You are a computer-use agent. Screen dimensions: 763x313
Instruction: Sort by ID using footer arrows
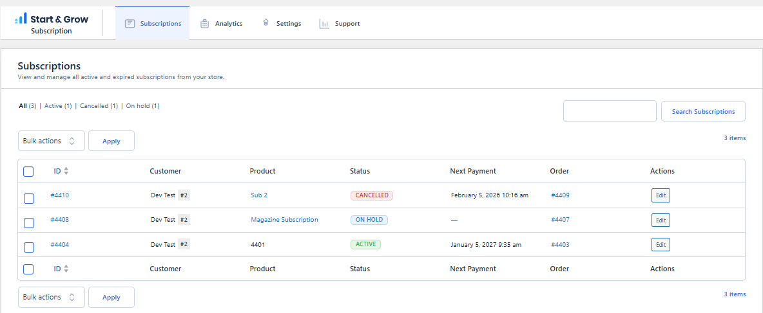click(x=66, y=269)
